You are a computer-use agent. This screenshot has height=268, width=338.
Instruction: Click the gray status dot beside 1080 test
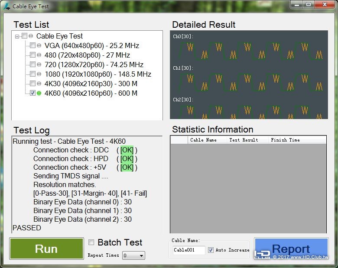[x=39, y=74]
